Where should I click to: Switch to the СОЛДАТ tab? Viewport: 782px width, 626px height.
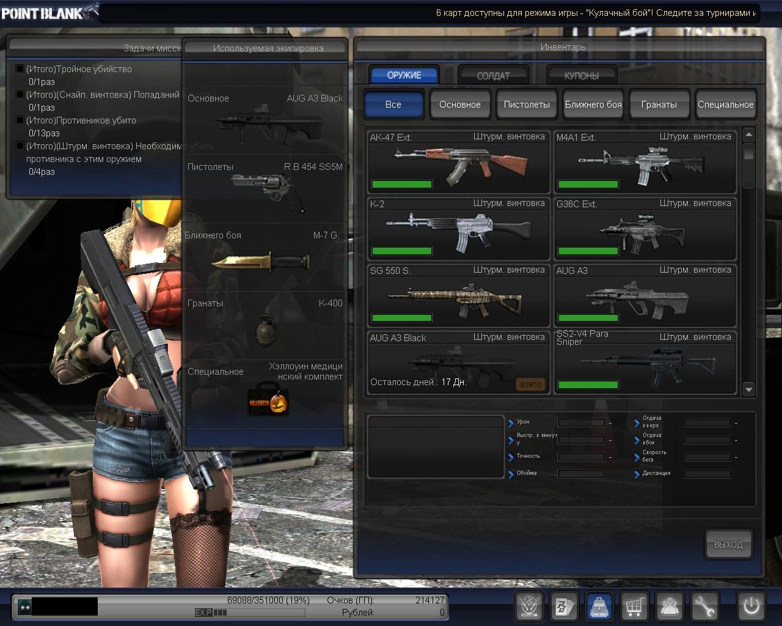pos(493,75)
